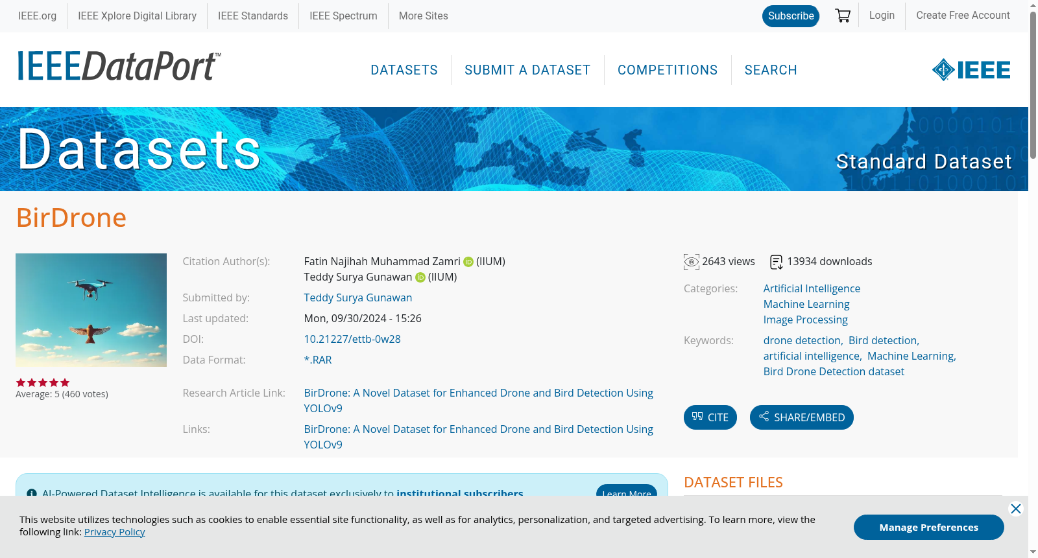Open ORCID icon next to Fatin Najihah Muhammad Zamri
1038x558 pixels.
coord(468,262)
